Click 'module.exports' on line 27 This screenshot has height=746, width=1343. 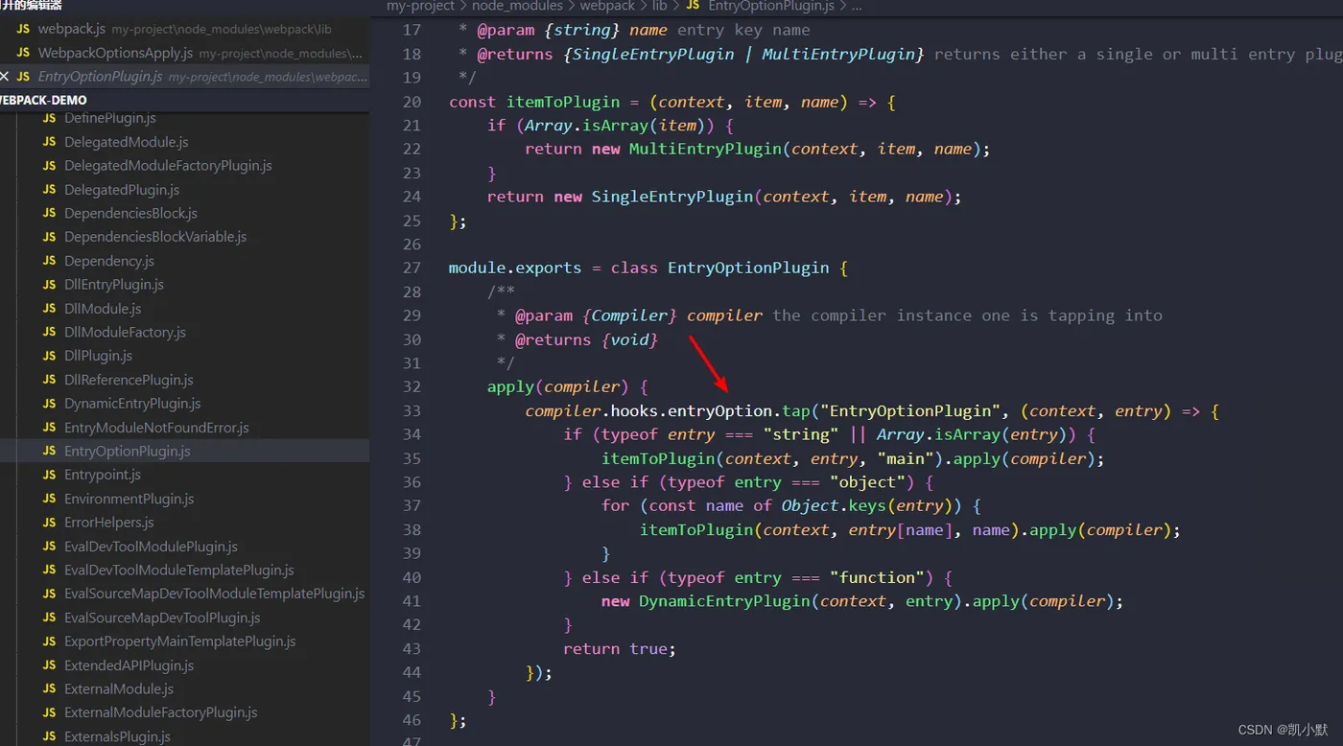click(x=515, y=268)
